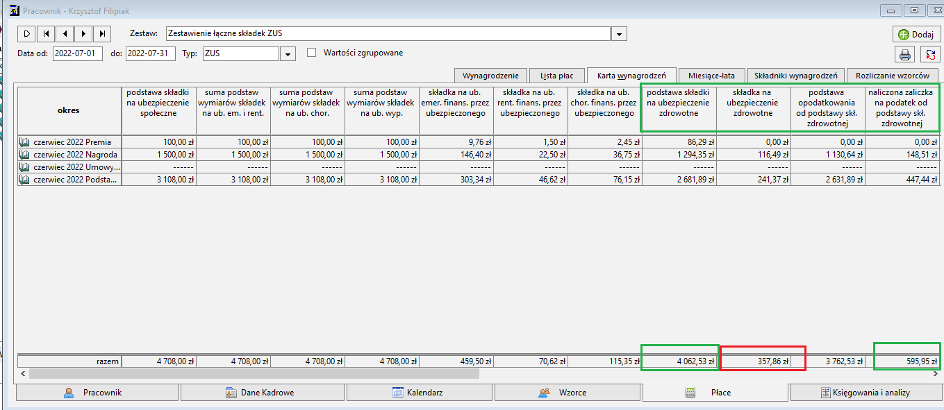
Task: Enable Wartości zgrupowane checkbox
Action: pos(311,52)
